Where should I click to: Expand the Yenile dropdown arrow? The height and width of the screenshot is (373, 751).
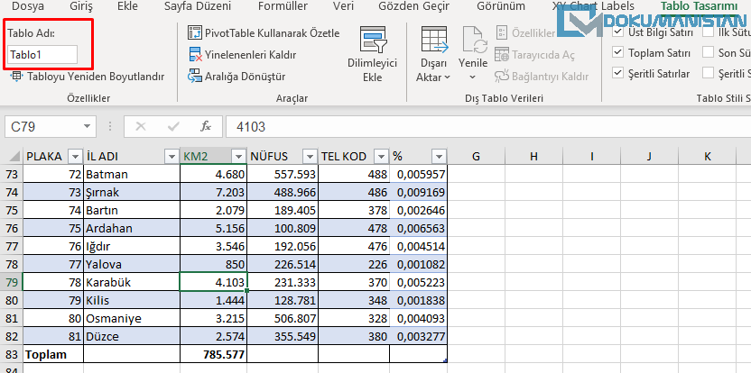point(473,77)
